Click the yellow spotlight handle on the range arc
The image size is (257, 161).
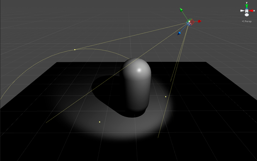pos(75,49)
